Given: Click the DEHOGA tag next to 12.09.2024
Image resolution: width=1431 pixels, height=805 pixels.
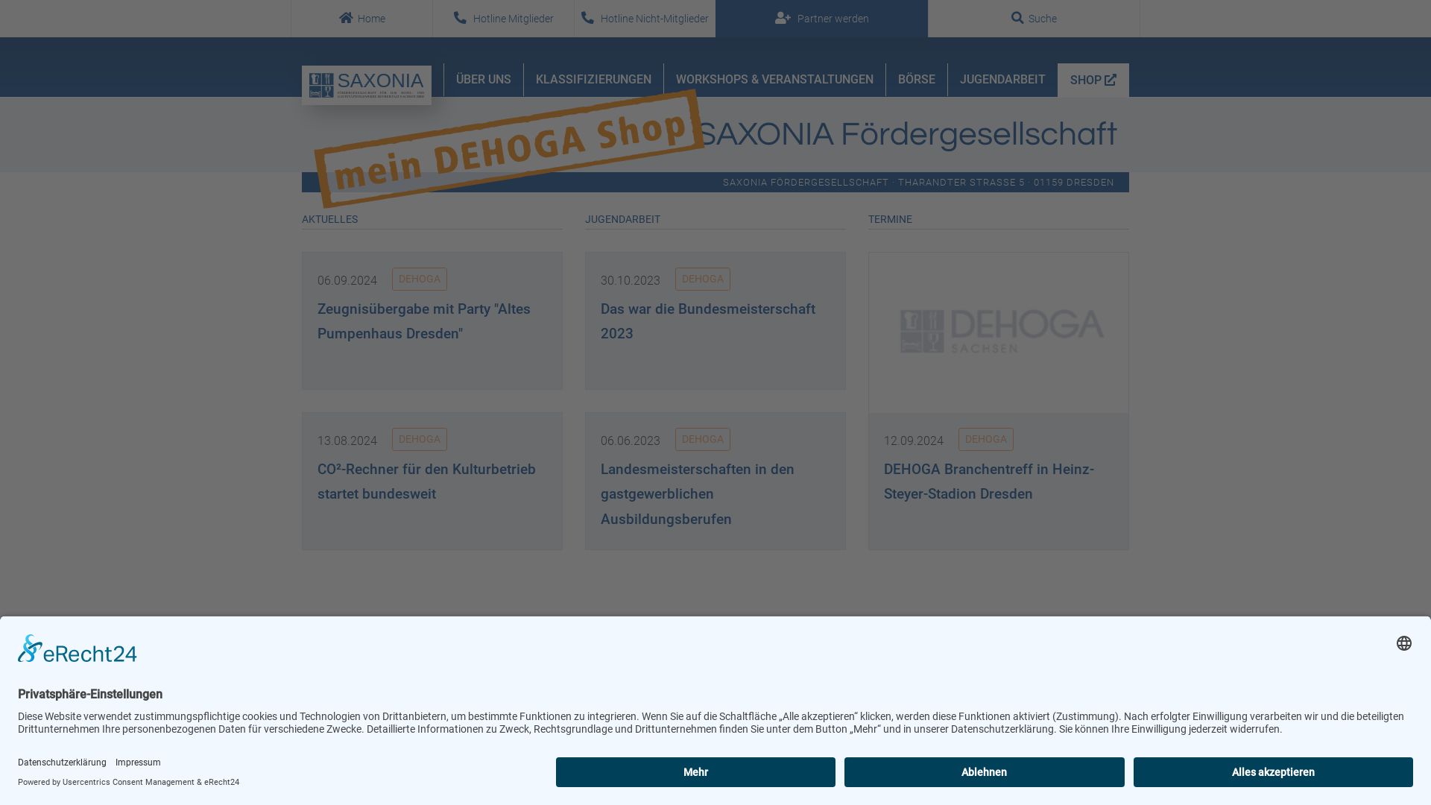Looking at the screenshot, I should coord(986,439).
